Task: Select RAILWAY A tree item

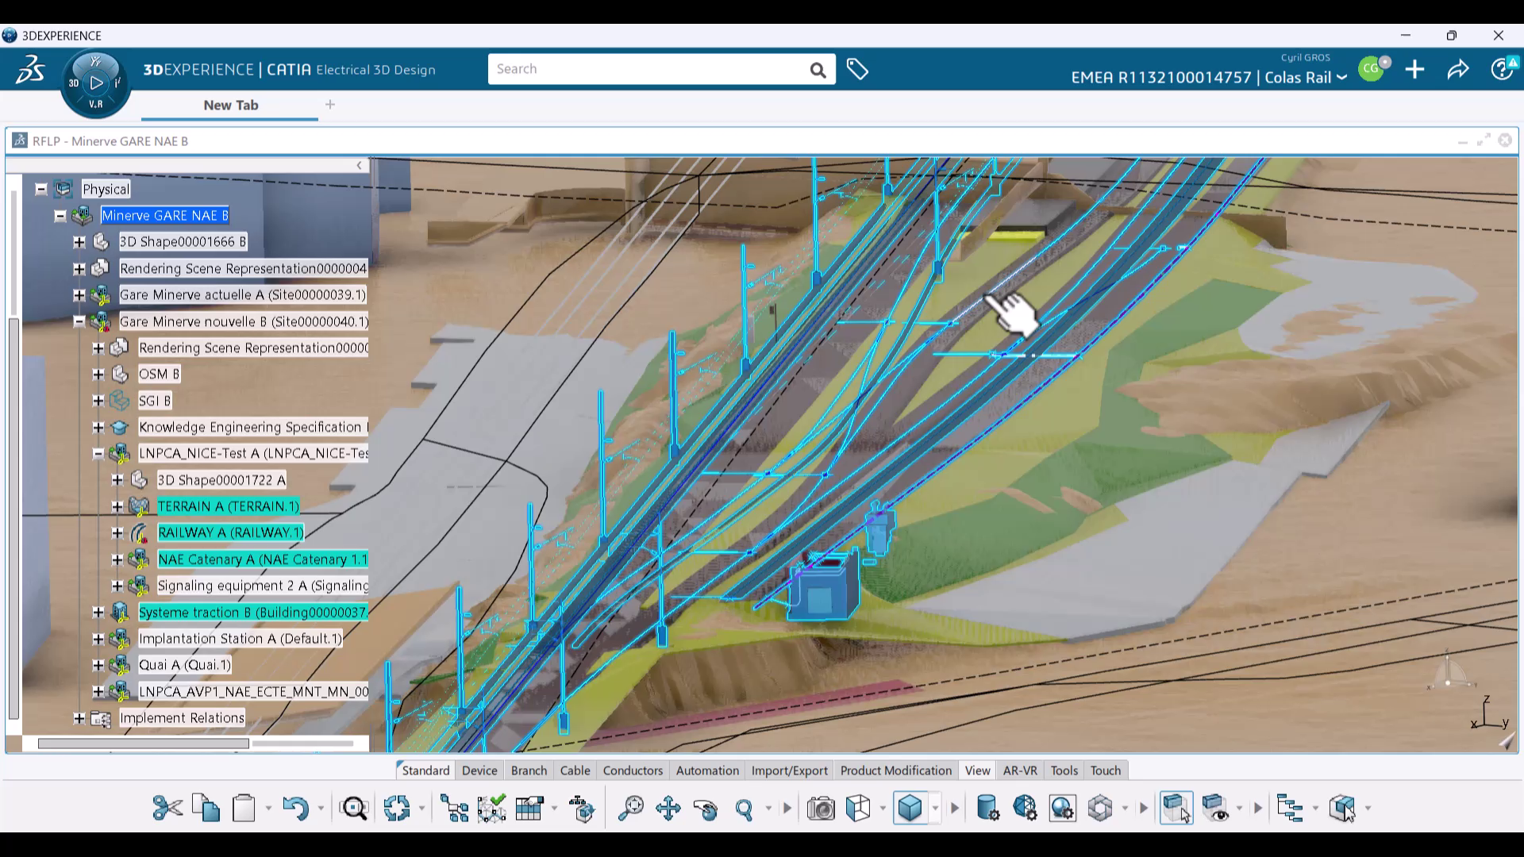Action: [x=230, y=532]
